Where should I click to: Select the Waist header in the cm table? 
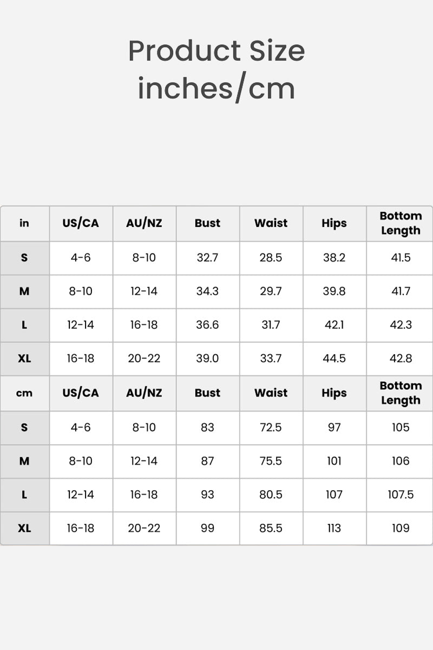tap(271, 393)
